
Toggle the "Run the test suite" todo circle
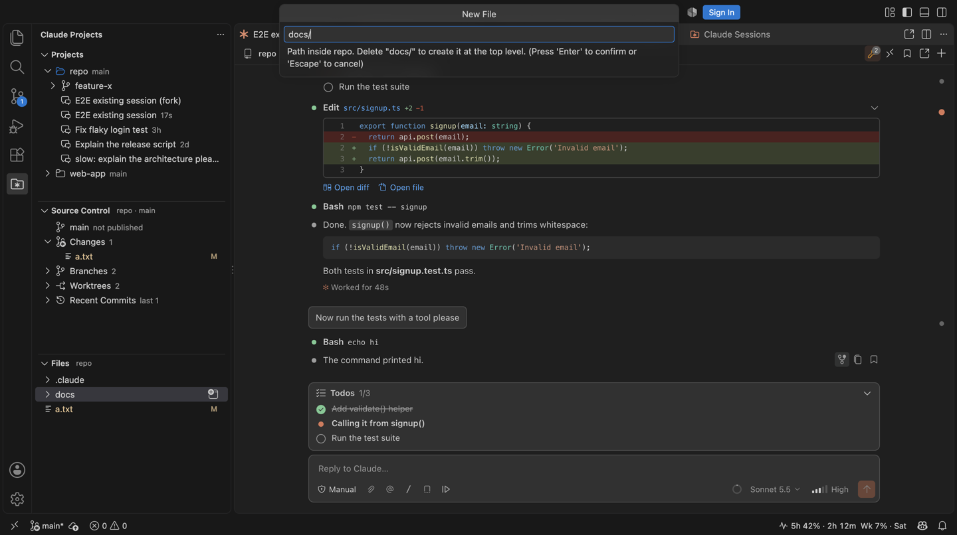point(321,439)
